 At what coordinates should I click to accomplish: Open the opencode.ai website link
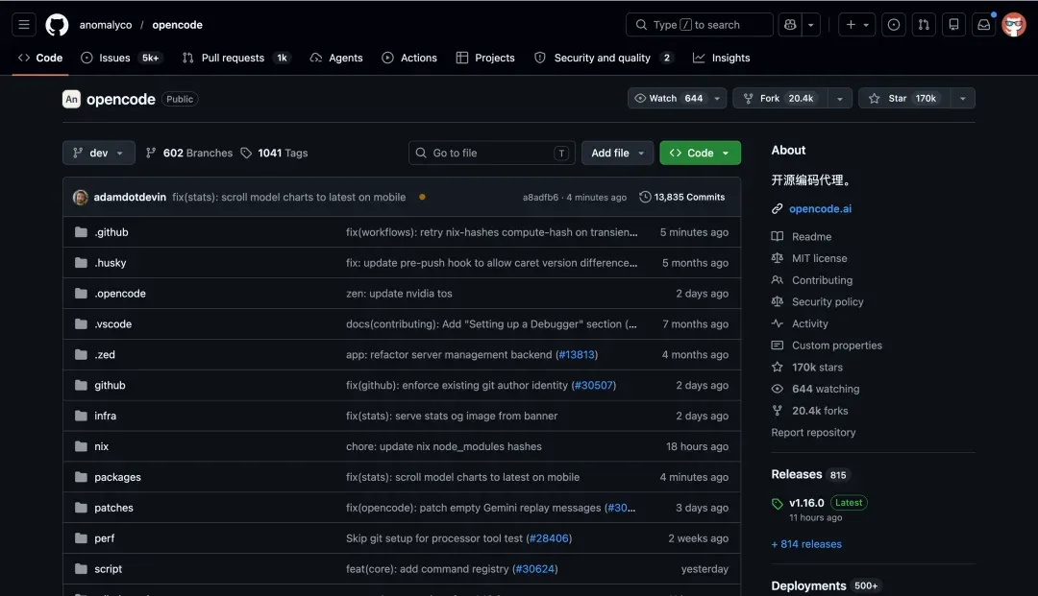click(820, 209)
